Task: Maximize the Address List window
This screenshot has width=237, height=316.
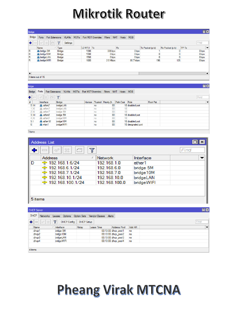Action: click(x=195, y=142)
